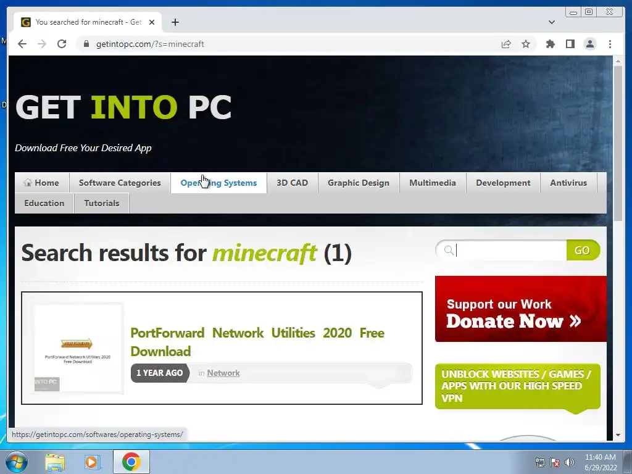
Task: Maximize the Chrome window
Action: click(588, 12)
